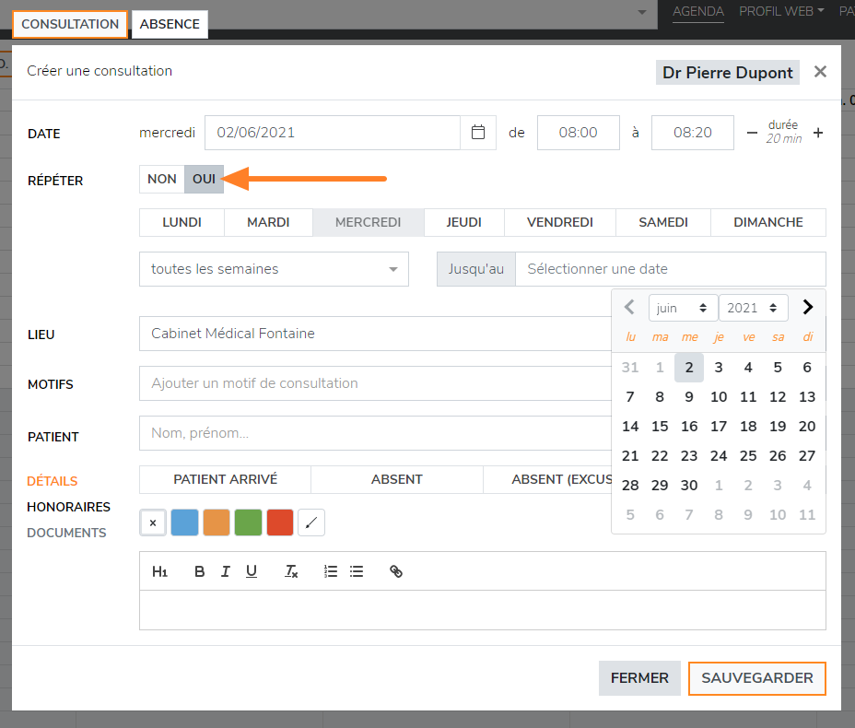Select the green color swatch
Screen dimensions: 855x728
pos(248,523)
